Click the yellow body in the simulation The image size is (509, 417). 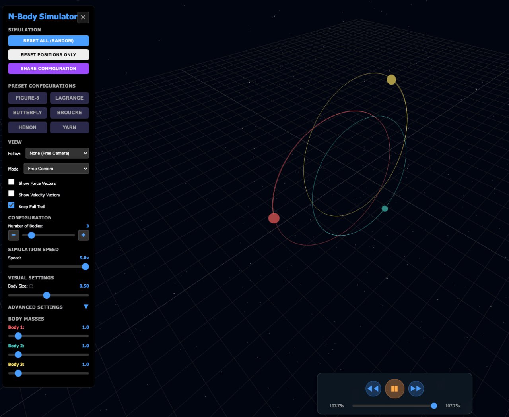click(391, 80)
